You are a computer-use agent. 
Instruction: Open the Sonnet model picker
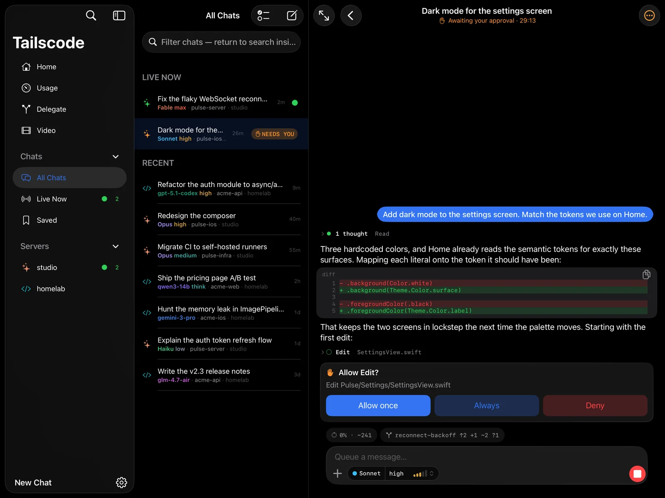click(x=366, y=474)
